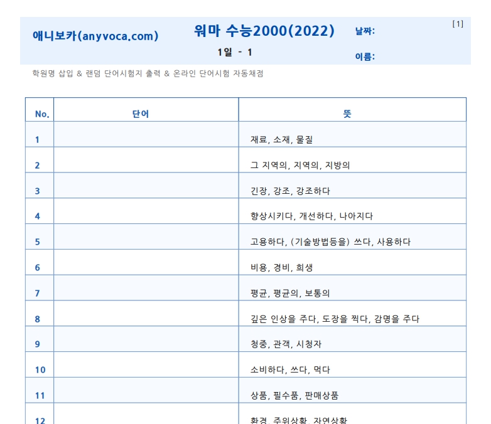Click row number 6
The width and height of the screenshot is (491, 424).
tap(37, 268)
